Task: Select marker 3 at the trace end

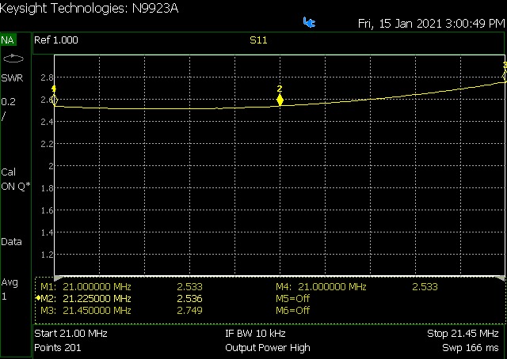Action: [x=505, y=76]
